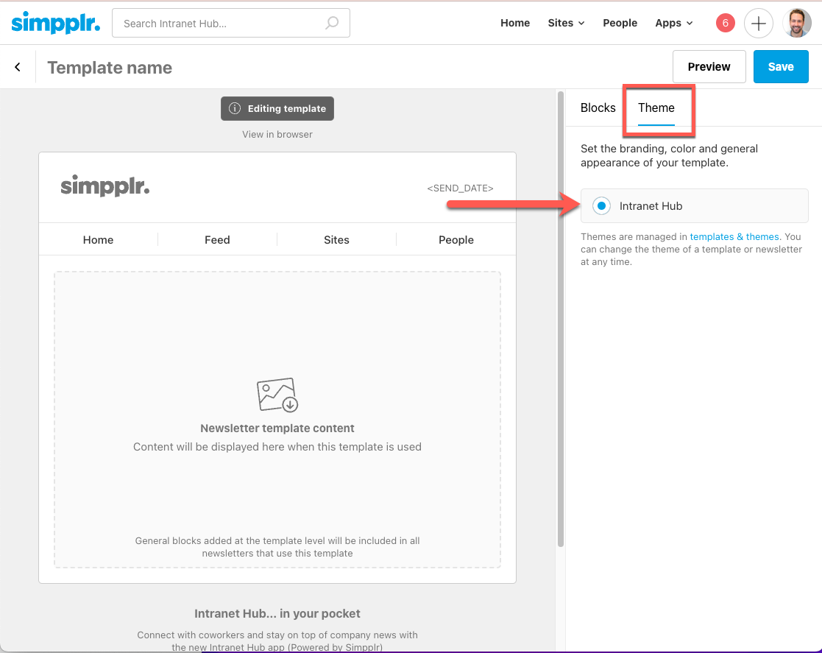This screenshot has height=653, width=822.
Task: Switch to the Blocks tab
Action: 598,107
